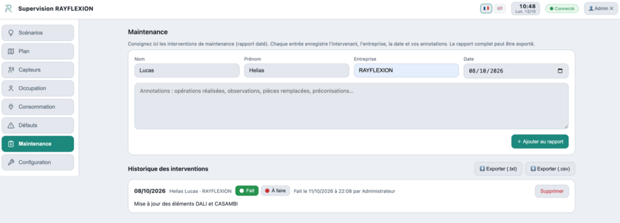Click the lightbulb icon beside Scénarios

11,33
